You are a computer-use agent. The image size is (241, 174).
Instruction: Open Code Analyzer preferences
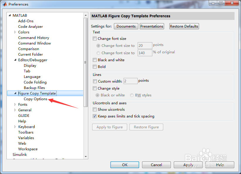[x=31, y=27]
